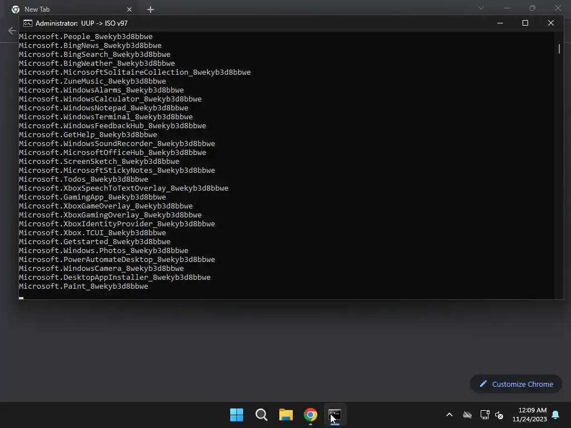Click Microsoft.ScreenSketch line
Image resolution: width=571 pixels, height=428 pixels.
tap(99, 161)
